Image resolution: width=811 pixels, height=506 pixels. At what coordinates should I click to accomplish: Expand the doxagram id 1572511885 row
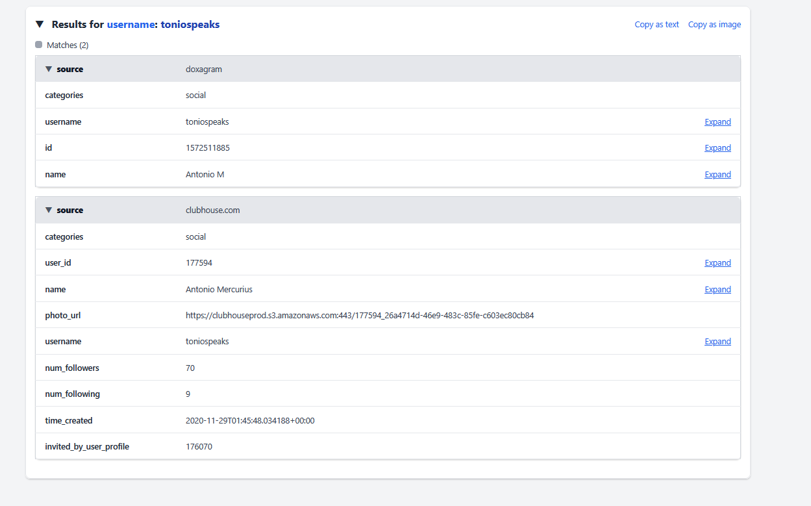717,148
